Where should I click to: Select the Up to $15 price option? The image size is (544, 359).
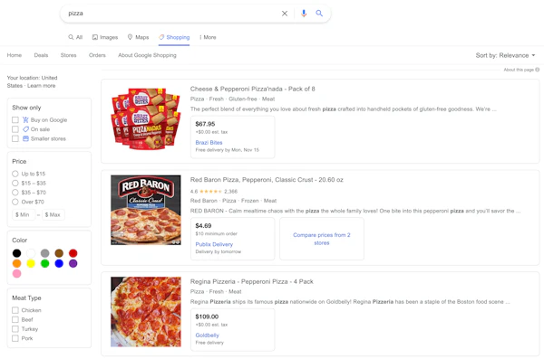(15, 174)
